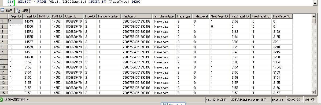Select the IndexLevel column header
Screen dimensions: 321x105
(x=201, y=16)
